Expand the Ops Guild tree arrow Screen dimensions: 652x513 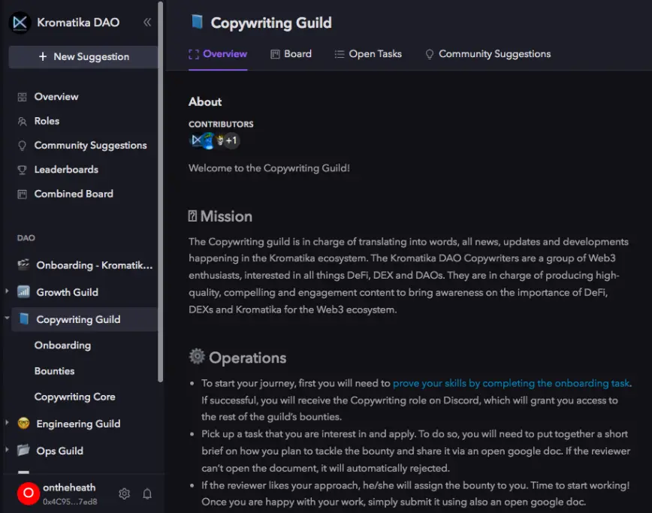point(7,449)
